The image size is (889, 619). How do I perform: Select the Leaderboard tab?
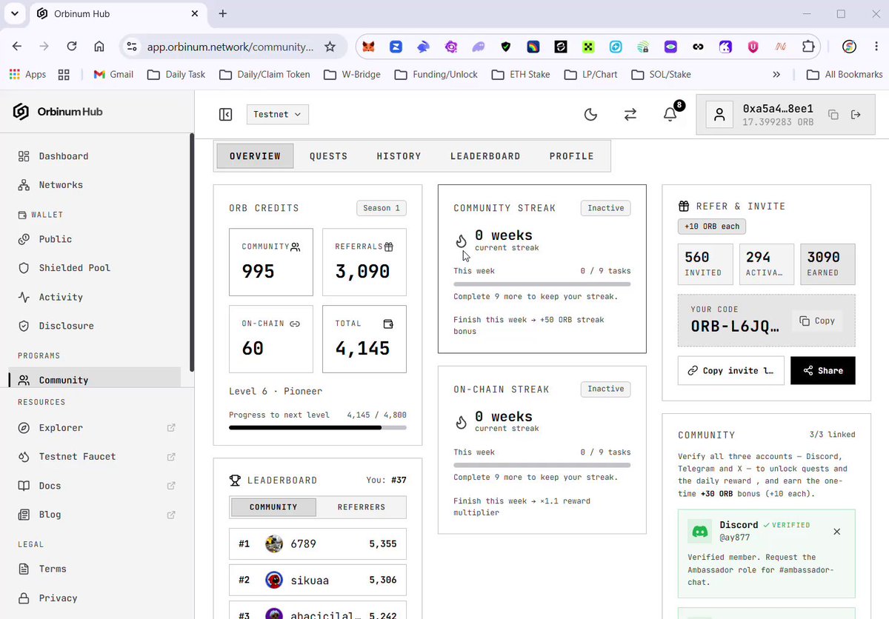tap(485, 156)
